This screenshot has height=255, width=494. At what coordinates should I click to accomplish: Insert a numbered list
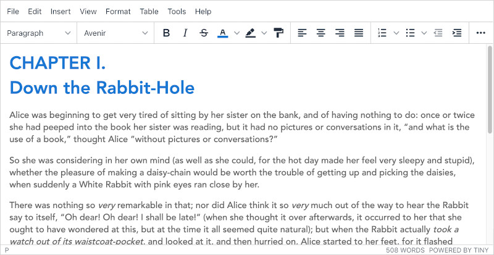(x=382, y=33)
